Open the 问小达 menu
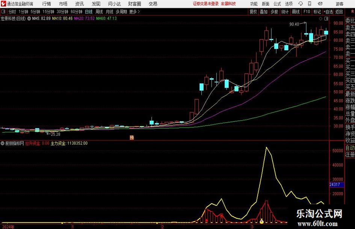355x229 pixels. pos(114,4)
